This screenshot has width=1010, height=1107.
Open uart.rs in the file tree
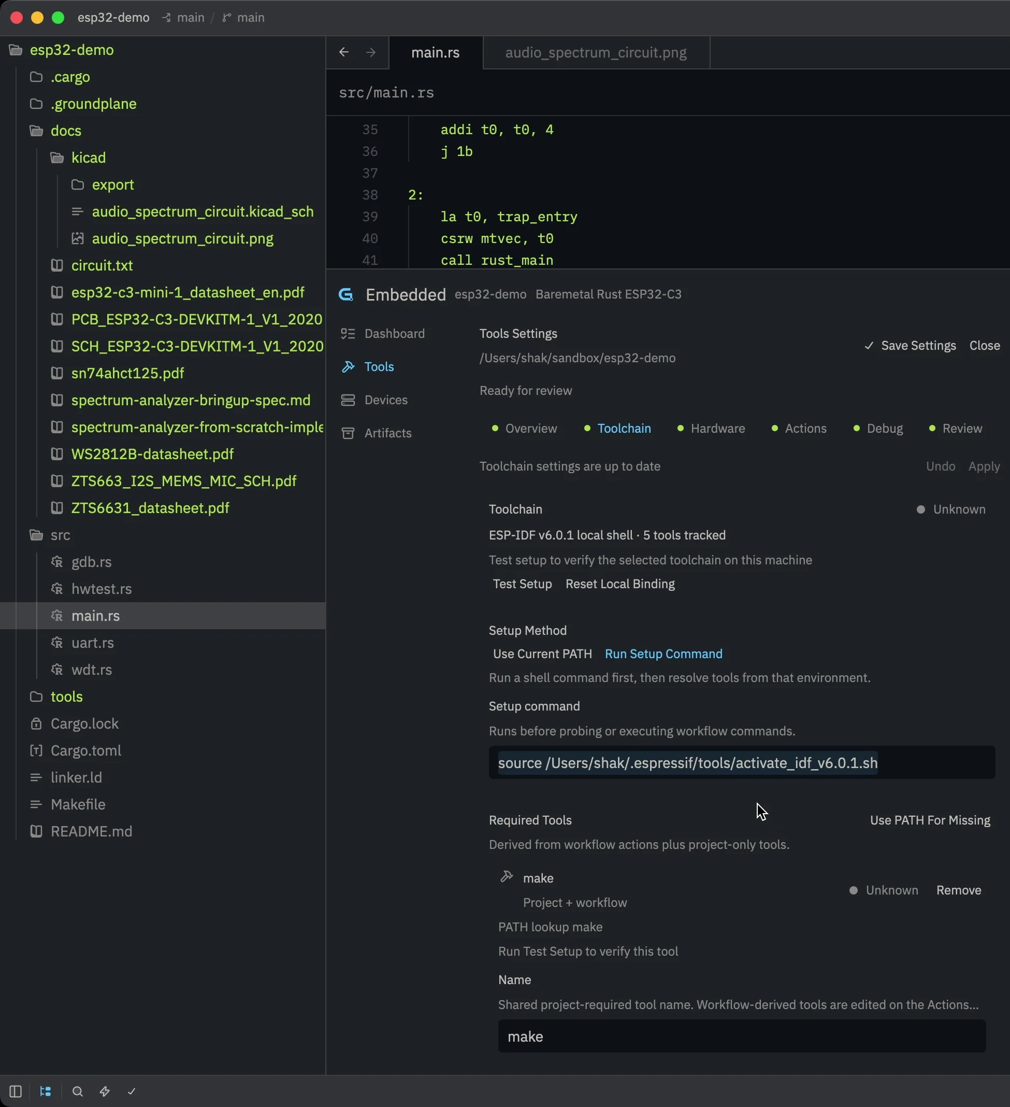93,643
